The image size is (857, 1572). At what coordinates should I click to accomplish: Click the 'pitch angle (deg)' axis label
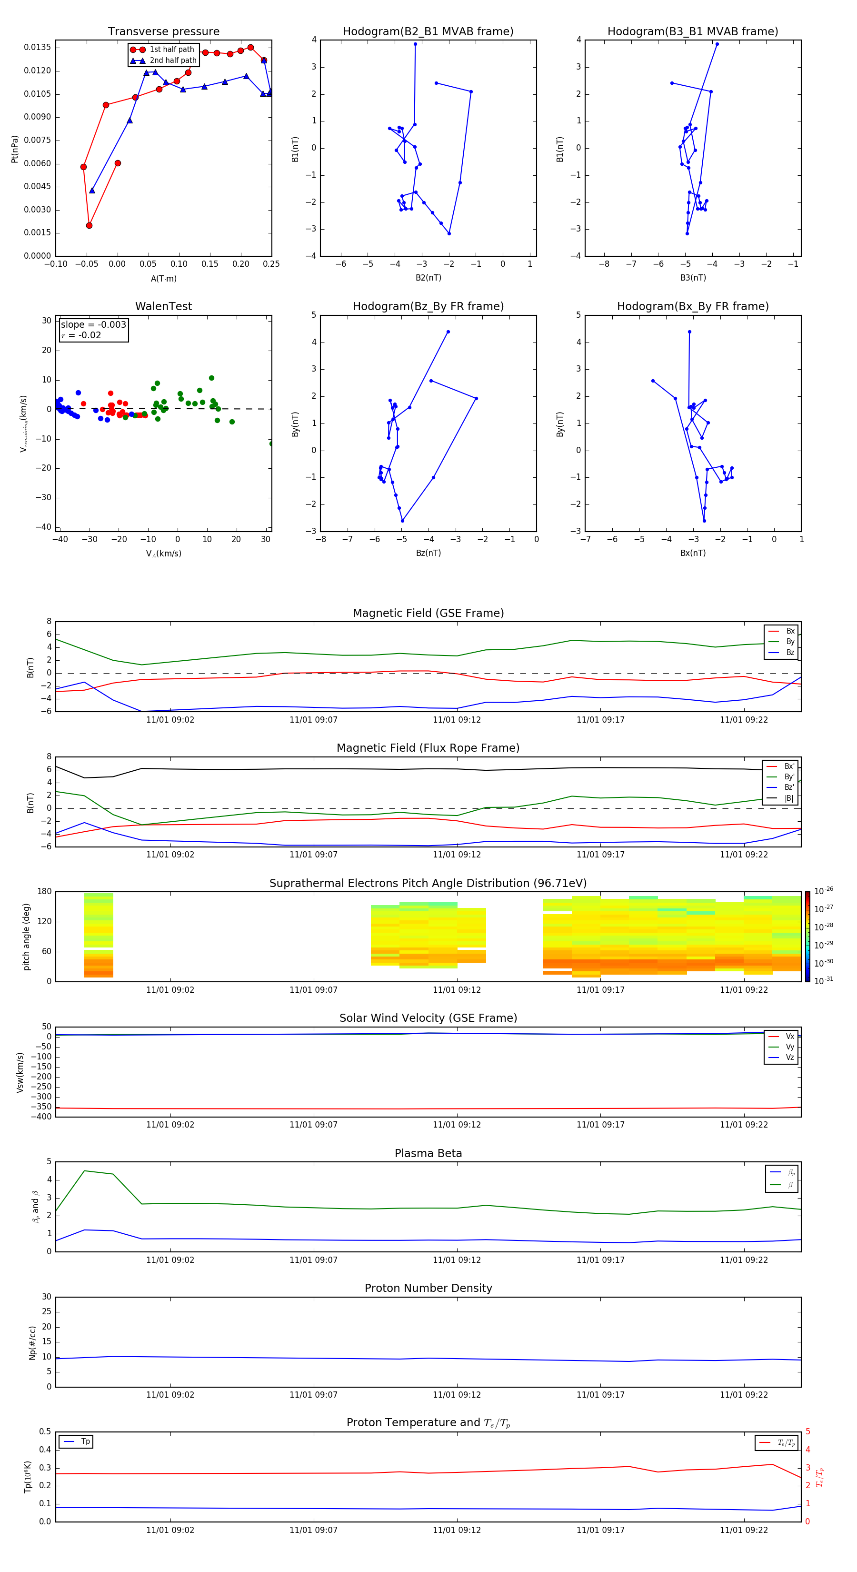26,937
